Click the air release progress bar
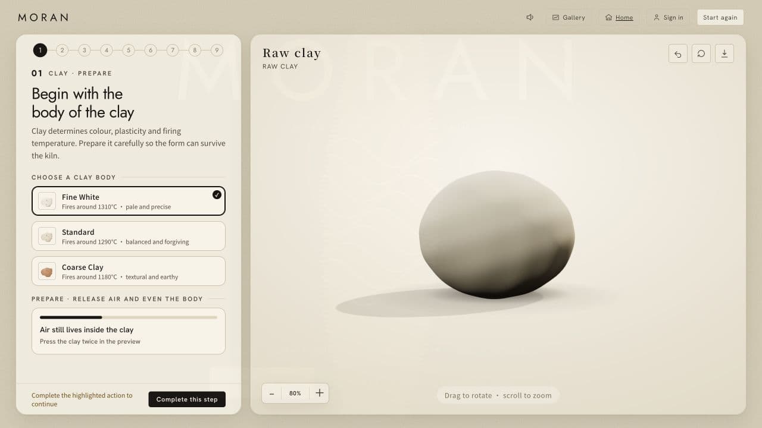 click(x=129, y=317)
